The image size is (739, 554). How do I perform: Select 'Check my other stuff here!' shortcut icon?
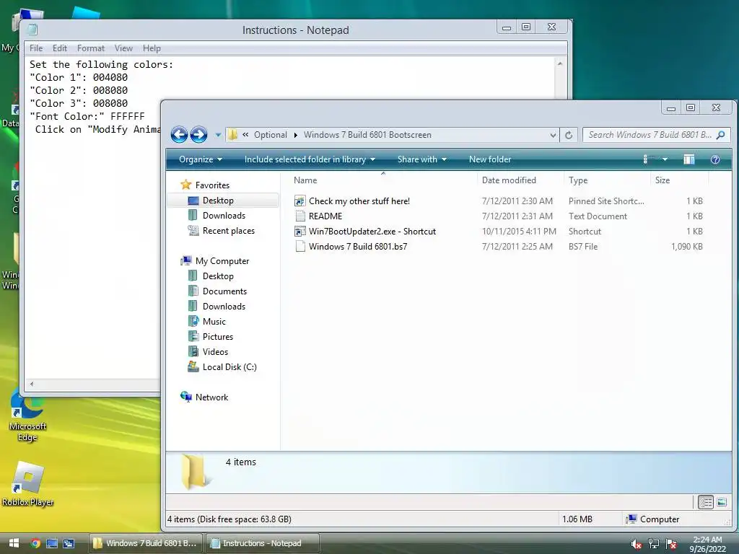[x=299, y=201]
